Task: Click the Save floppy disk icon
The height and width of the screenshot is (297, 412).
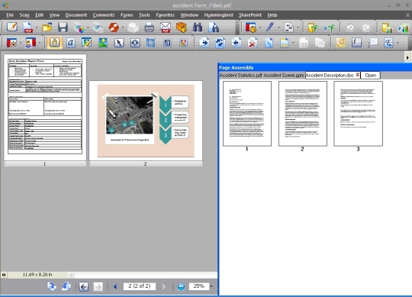Action: click(63, 27)
